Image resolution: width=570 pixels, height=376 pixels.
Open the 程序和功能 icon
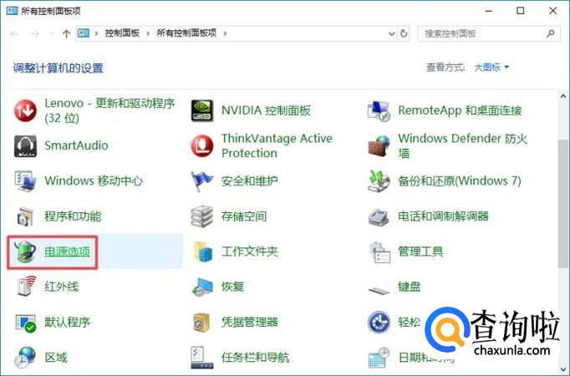25,216
